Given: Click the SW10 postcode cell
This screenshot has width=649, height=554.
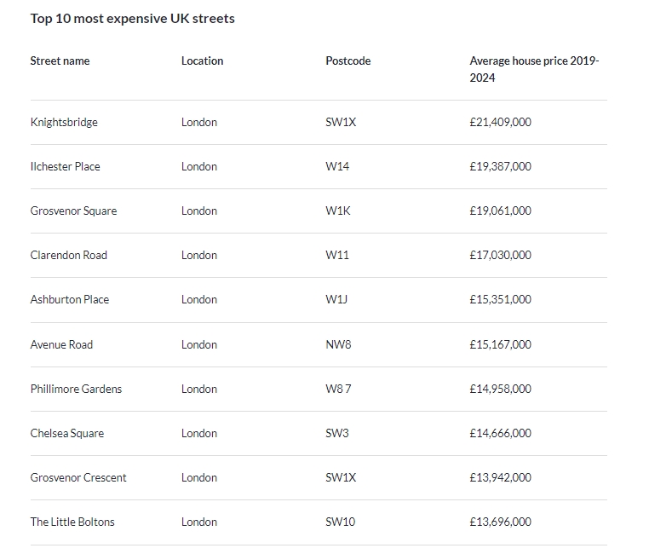Looking at the screenshot, I should [341, 522].
